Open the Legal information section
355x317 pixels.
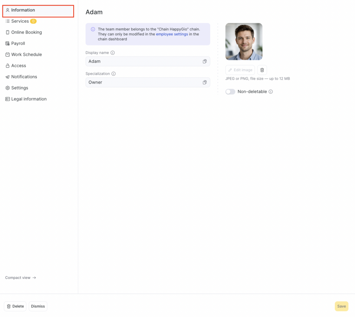[29, 99]
